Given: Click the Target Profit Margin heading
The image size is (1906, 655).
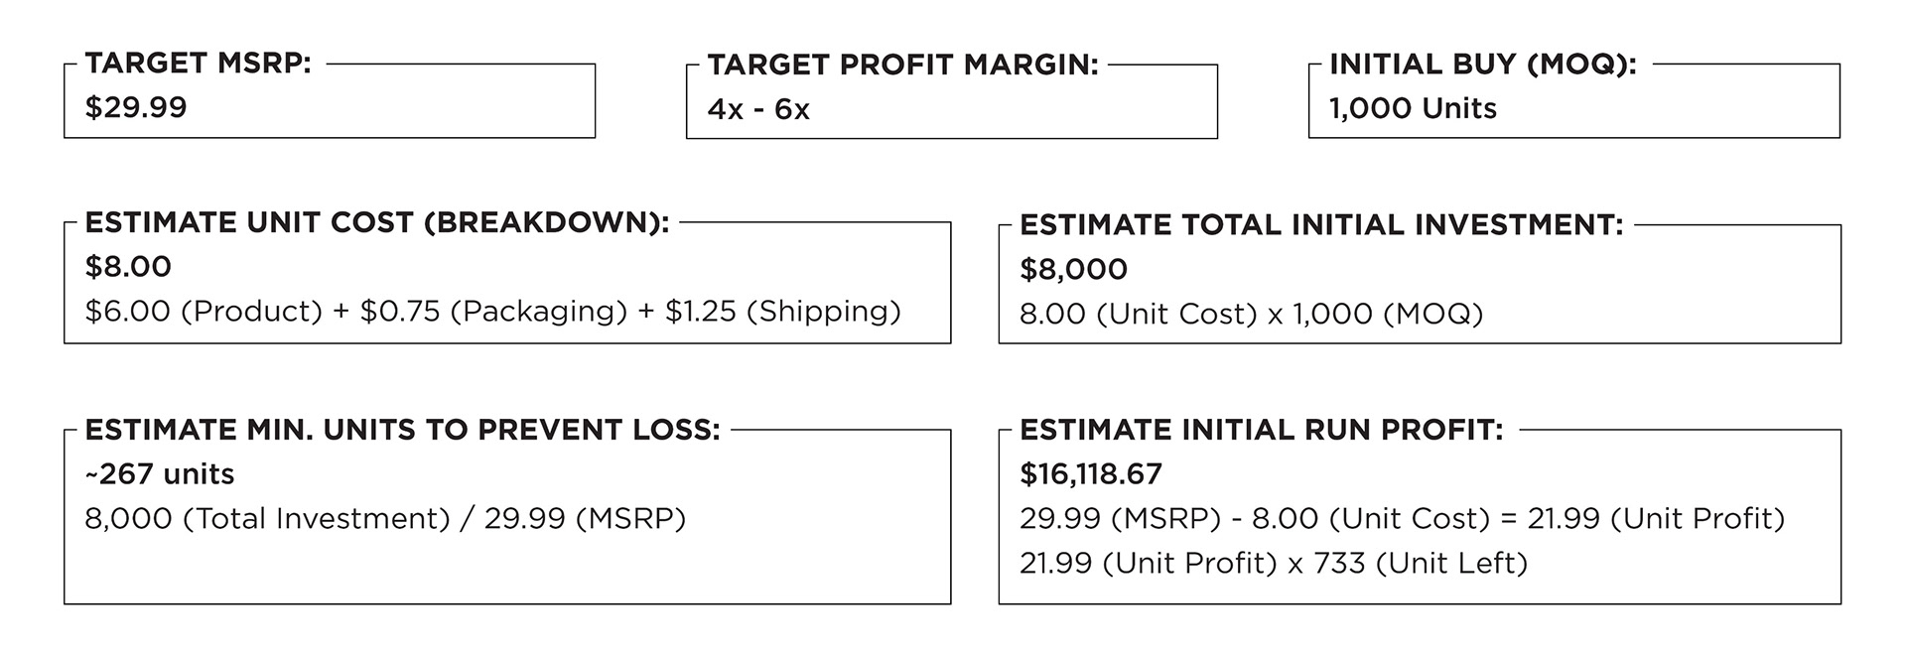Looking at the screenshot, I should (x=903, y=65).
